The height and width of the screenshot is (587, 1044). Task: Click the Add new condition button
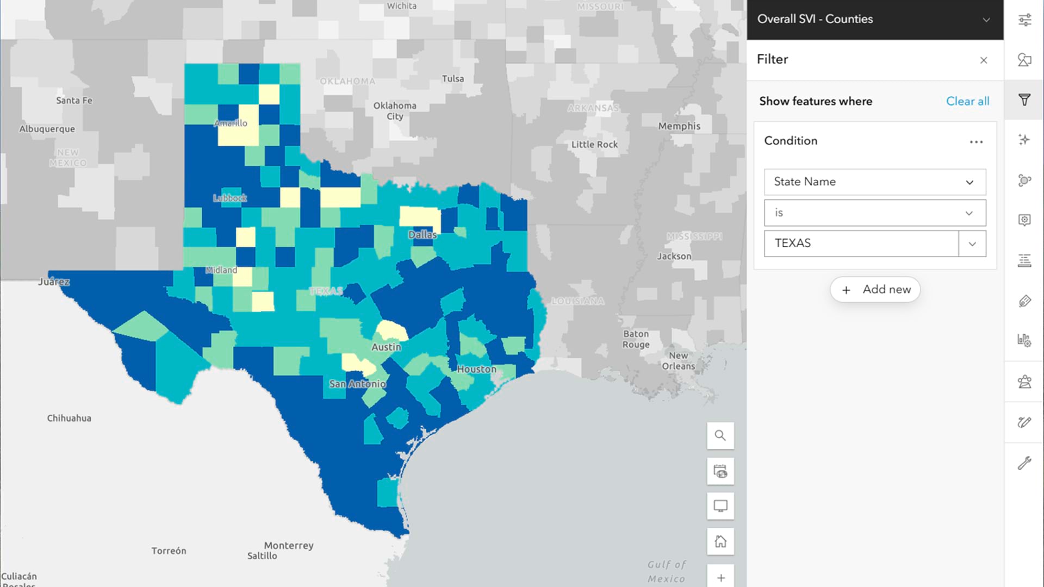tap(875, 290)
